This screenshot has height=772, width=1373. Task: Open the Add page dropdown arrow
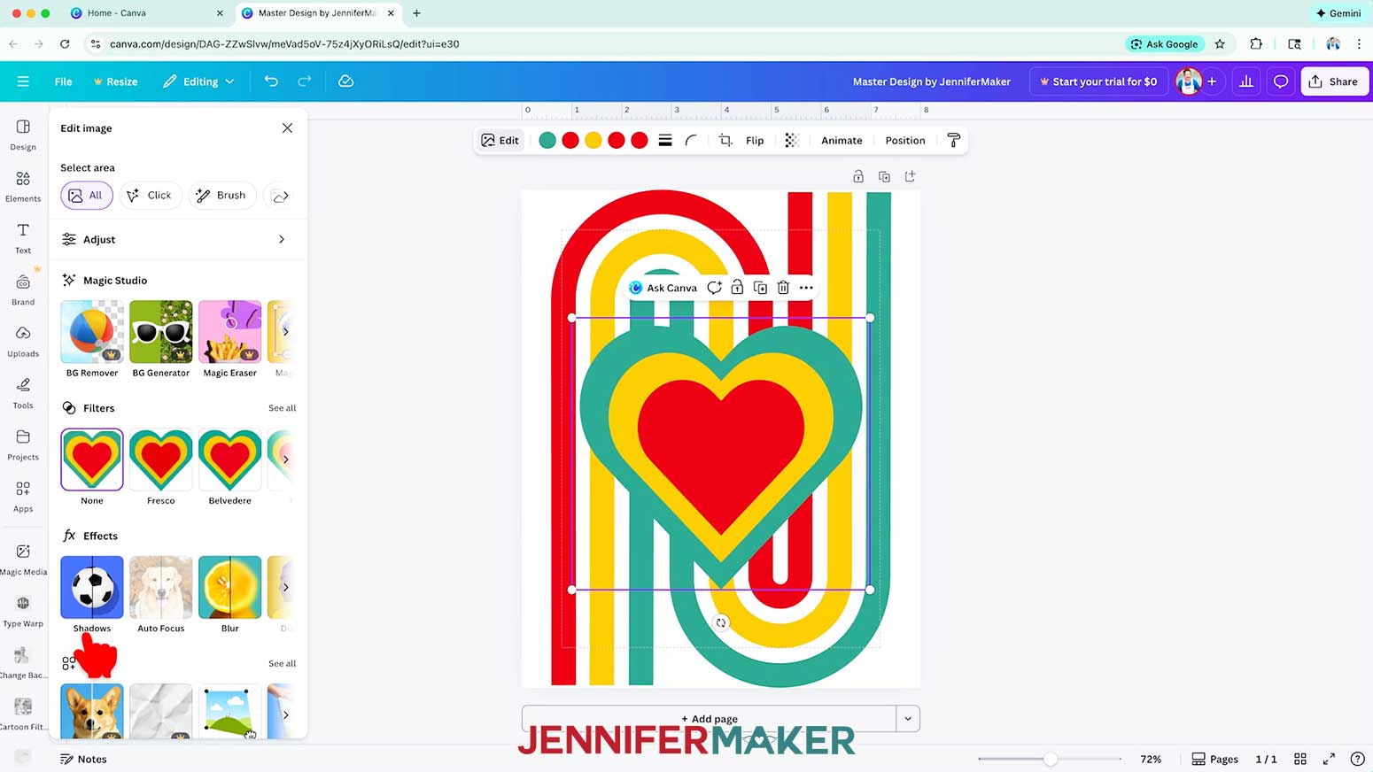(x=908, y=719)
